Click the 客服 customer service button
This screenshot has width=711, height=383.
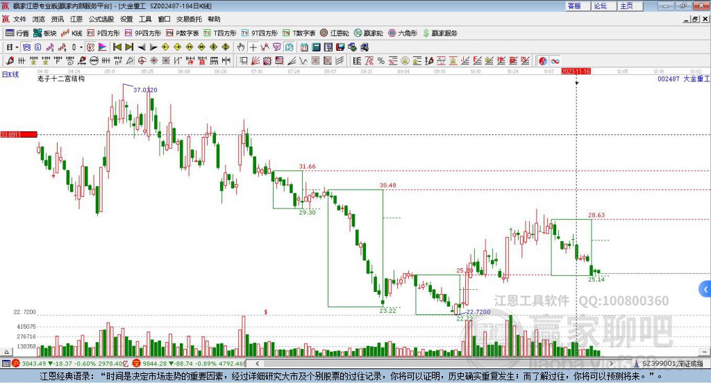(x=578, y=6)
